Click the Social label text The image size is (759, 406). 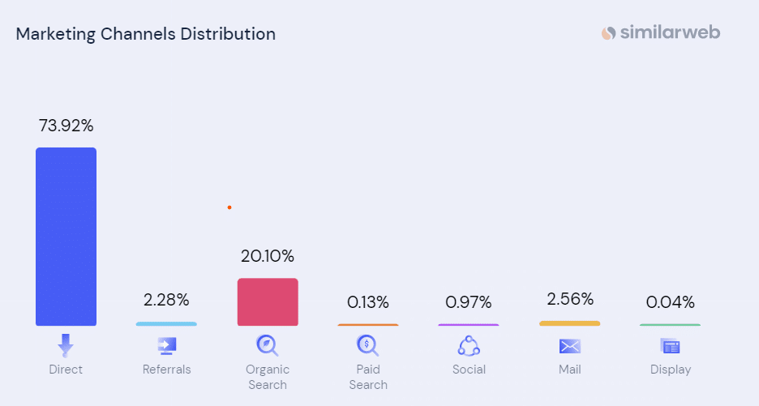pyautogui.click(x=469, y=370)
